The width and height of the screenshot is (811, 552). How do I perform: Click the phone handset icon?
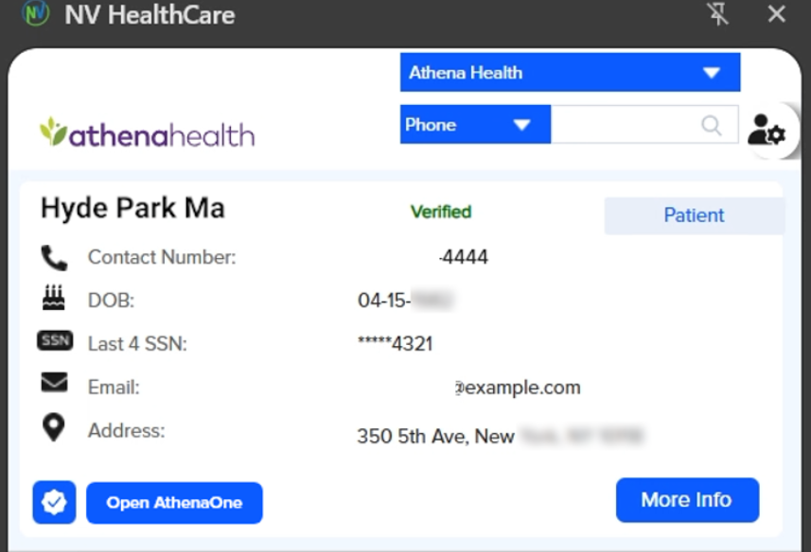[x=54, y=258]
